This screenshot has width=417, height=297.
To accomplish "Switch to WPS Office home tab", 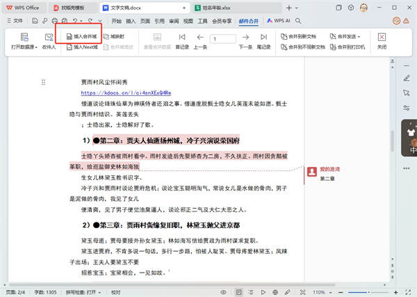I will tap(23, 8).
